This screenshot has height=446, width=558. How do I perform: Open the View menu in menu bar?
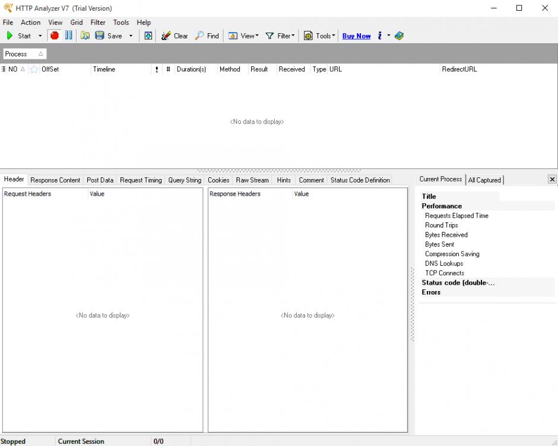[55, 23]
